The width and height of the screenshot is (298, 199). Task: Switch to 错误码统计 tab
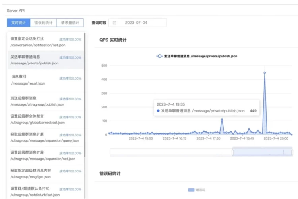click(x=43, y=23)
